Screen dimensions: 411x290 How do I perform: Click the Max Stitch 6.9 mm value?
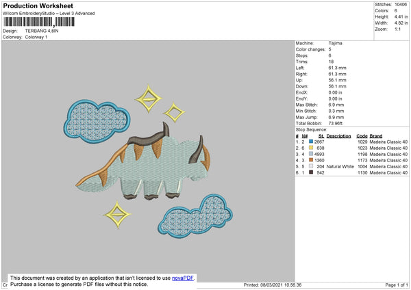click(x=336, y=105)
